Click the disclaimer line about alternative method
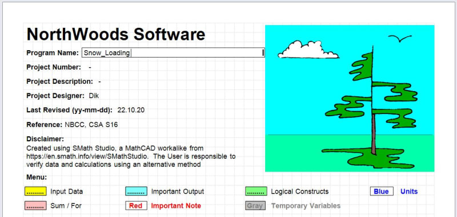This screenshot has width=457, height=217. pos(113,165)
